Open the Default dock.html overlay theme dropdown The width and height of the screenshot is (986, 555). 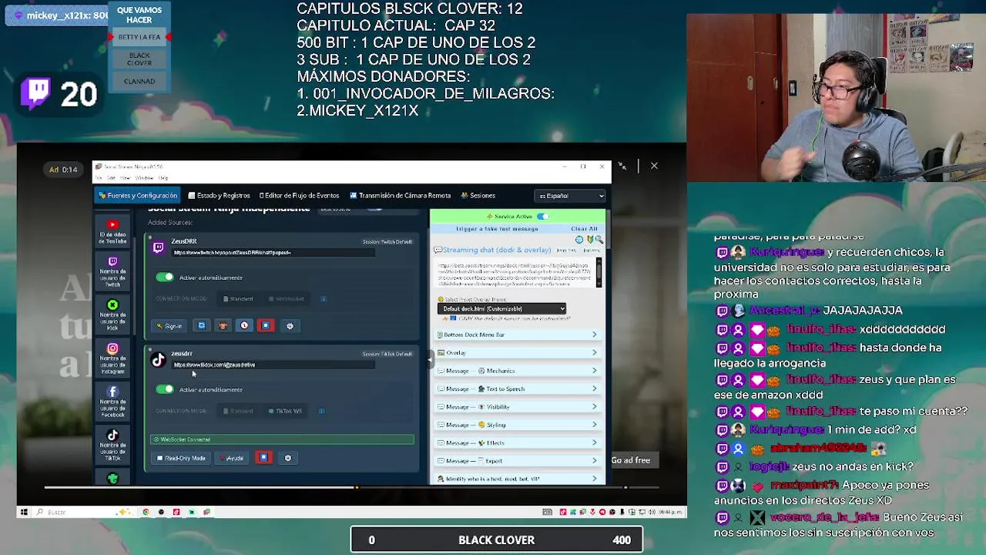coord(501,308)
